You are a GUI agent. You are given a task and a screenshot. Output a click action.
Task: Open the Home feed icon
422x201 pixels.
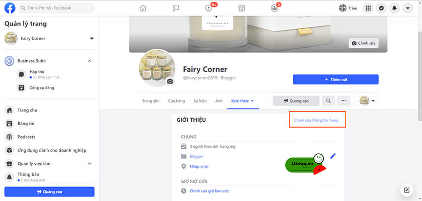pyautogui.click(x=143, y=8)
